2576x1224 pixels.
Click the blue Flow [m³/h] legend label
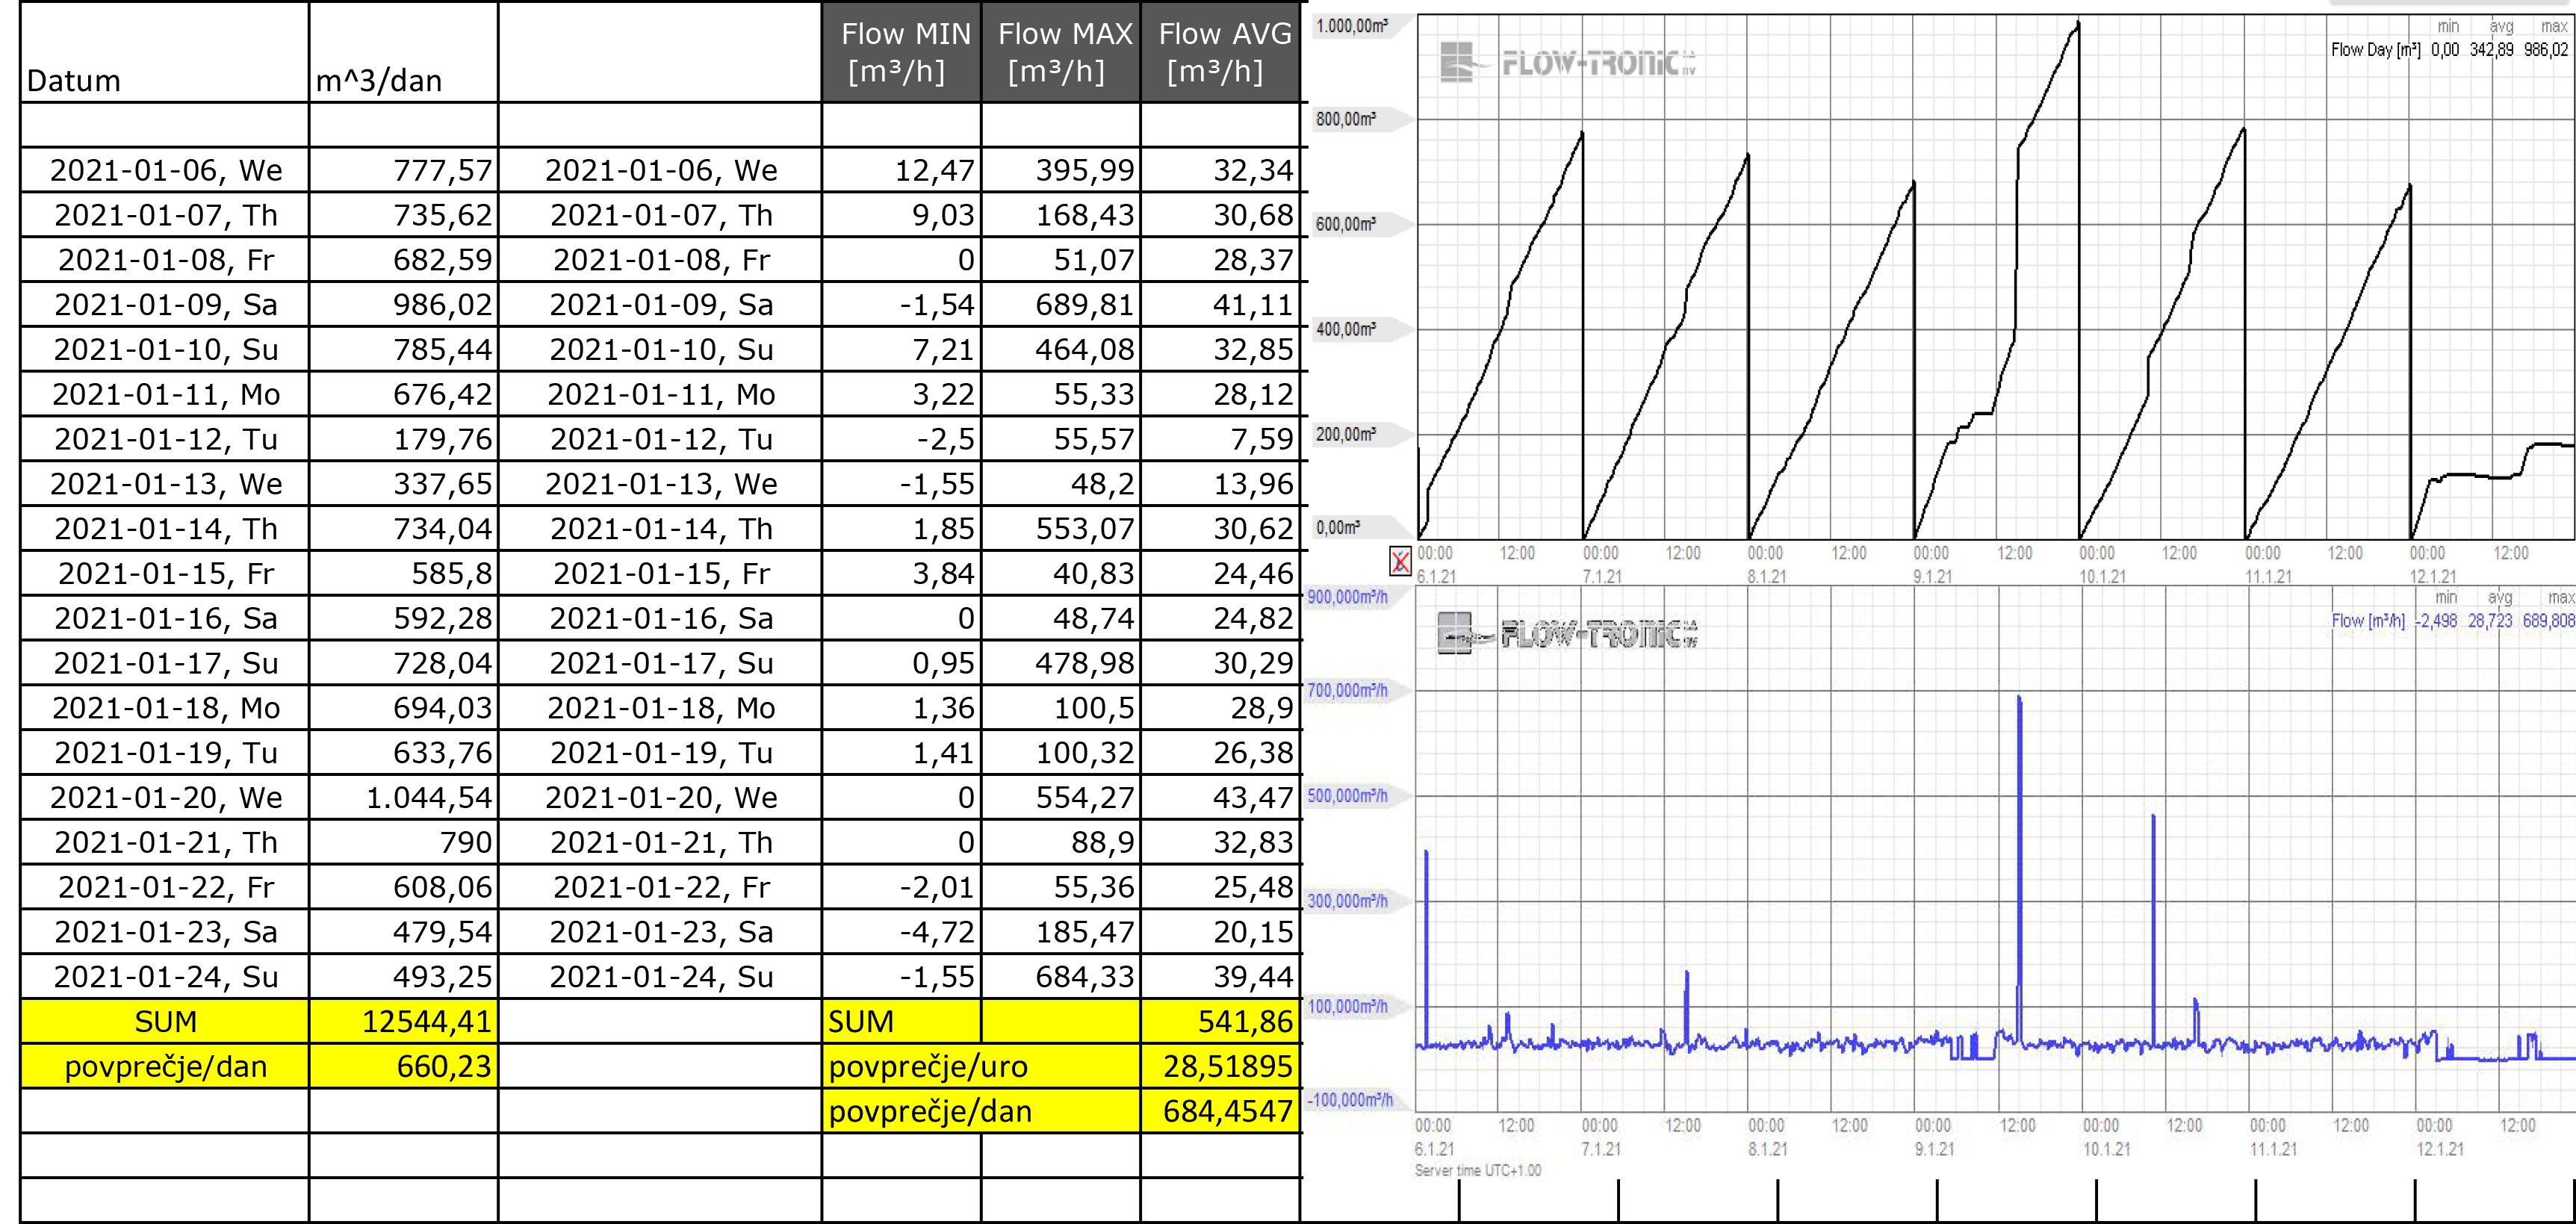2367,621
